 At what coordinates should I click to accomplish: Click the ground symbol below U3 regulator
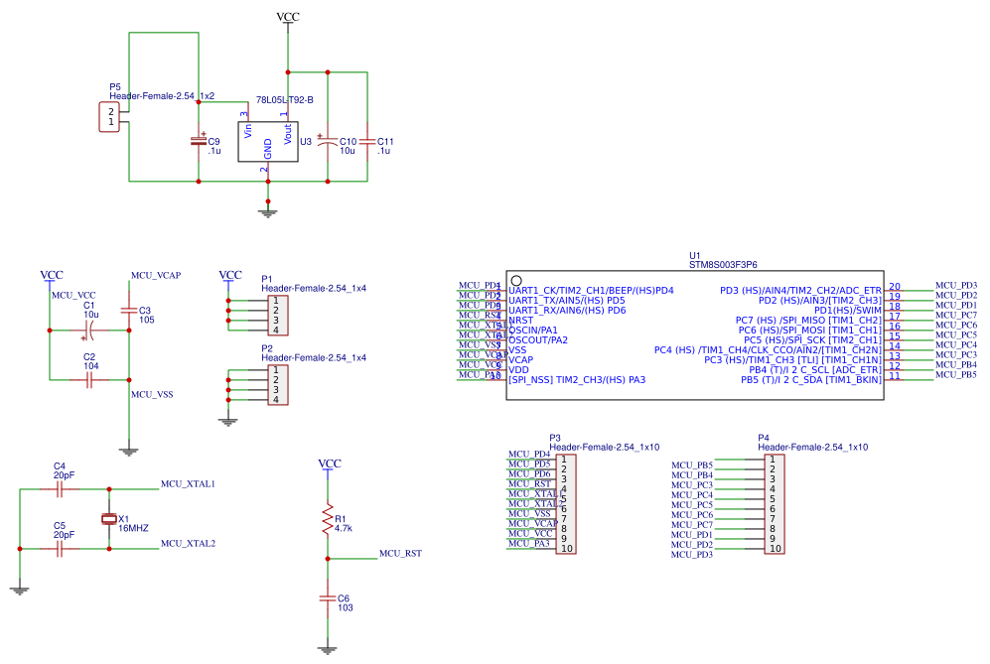pyautogui.click(x=268, y=211)
